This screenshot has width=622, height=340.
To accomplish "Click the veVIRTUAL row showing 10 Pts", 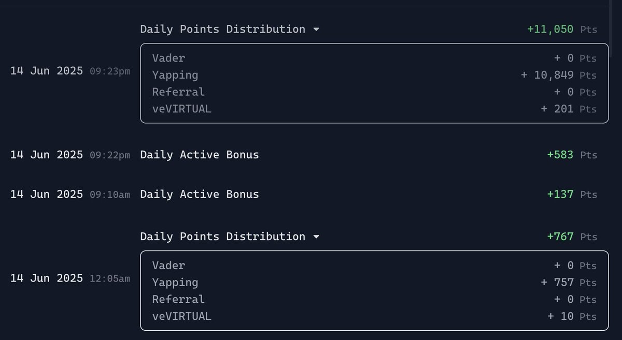I will tap(374, 316).
